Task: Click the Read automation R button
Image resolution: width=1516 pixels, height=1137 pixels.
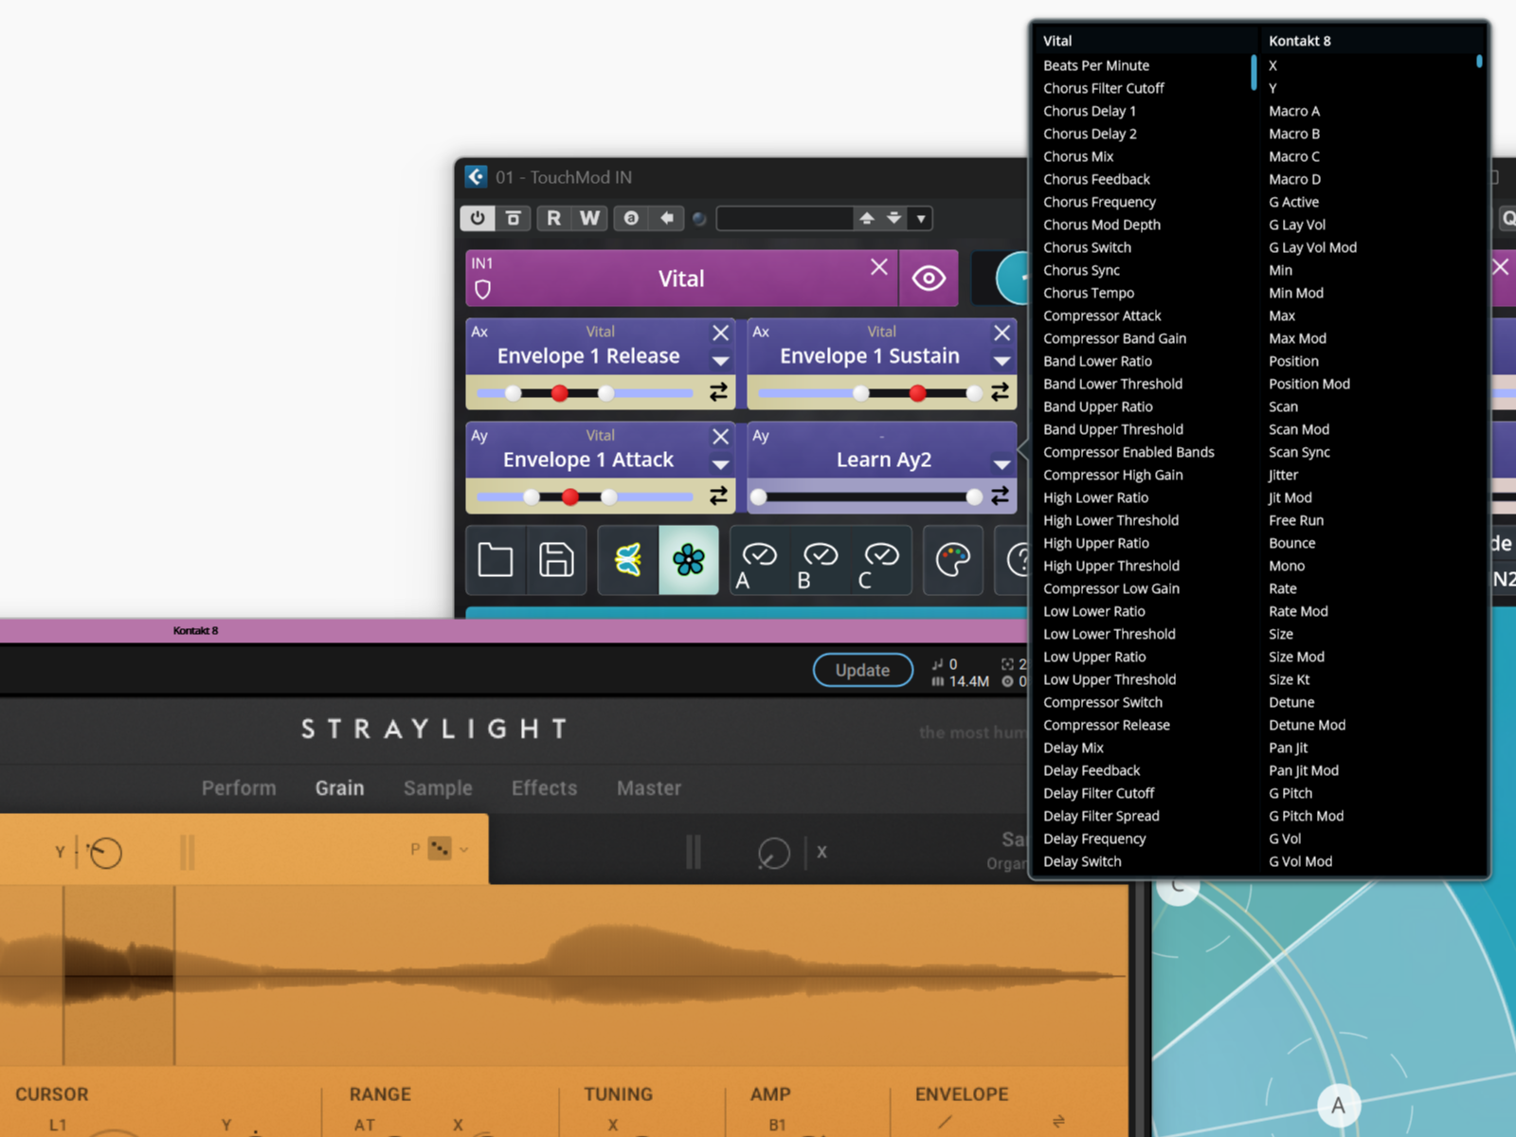Action: click(x=553, y=218)
